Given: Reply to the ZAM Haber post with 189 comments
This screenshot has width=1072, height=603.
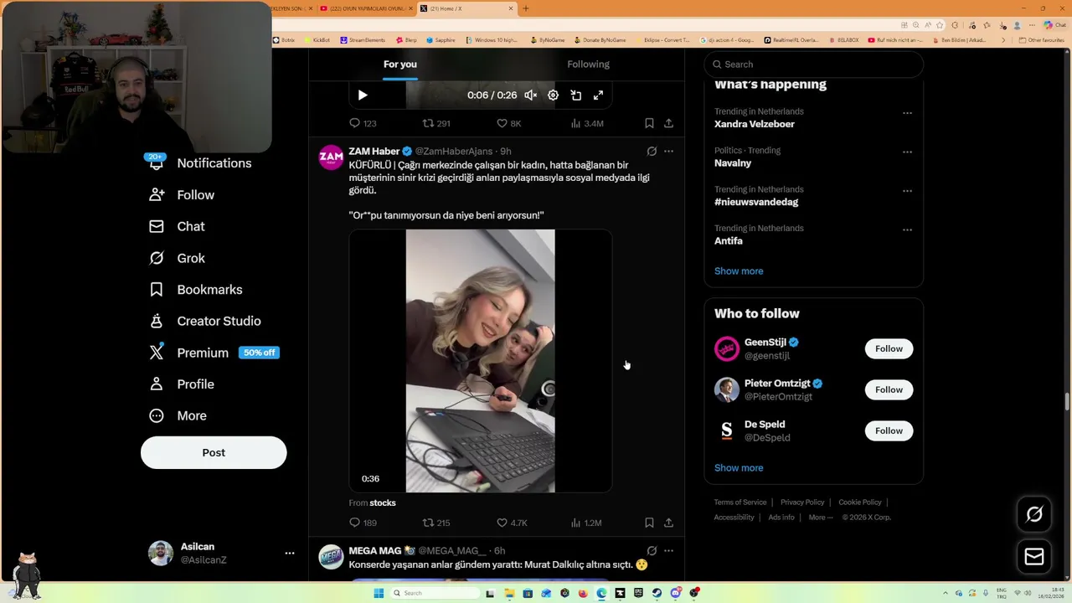Looking at the screenshot, I should point(363,523).
